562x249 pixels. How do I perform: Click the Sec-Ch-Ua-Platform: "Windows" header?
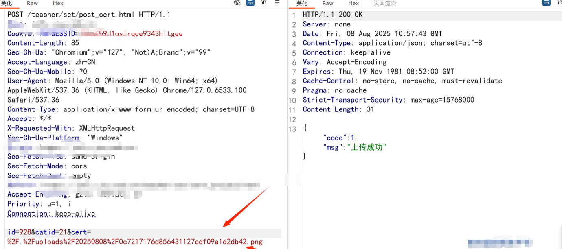pyautogui.click(x=65, y=138)
